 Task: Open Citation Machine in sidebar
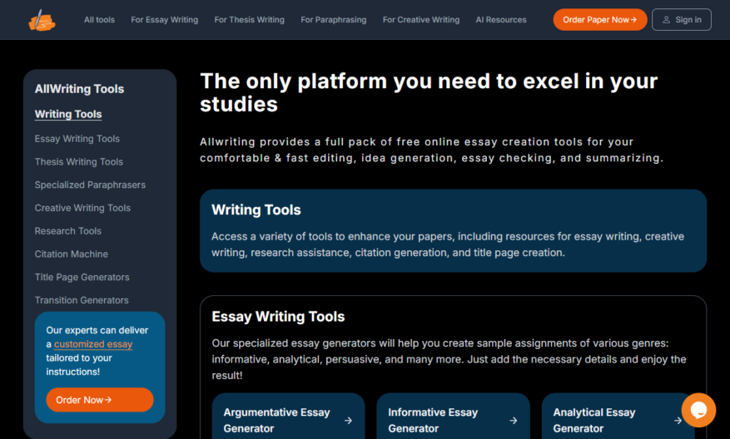point(72,254)
